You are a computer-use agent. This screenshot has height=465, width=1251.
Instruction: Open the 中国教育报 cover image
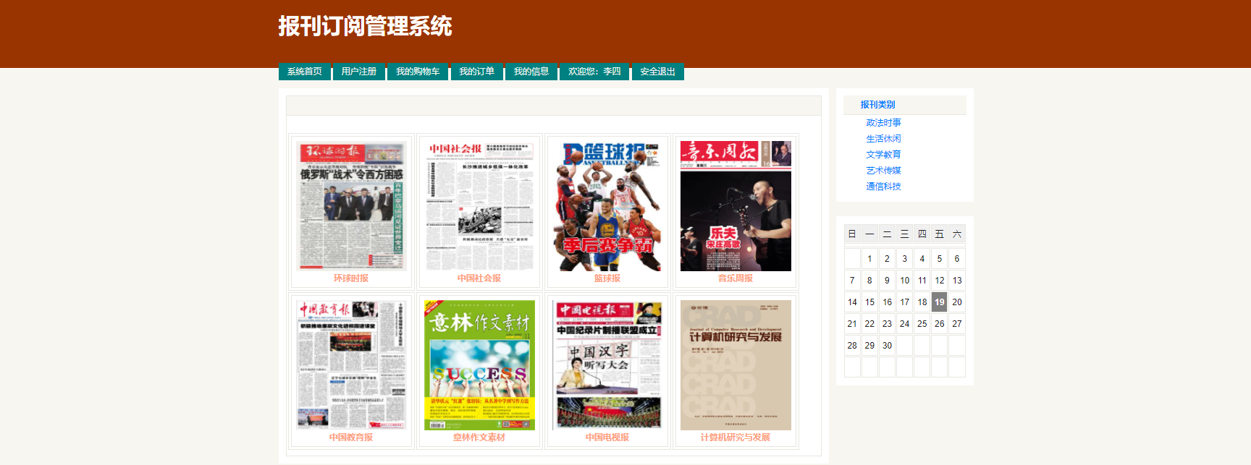[x=351, y=364]
